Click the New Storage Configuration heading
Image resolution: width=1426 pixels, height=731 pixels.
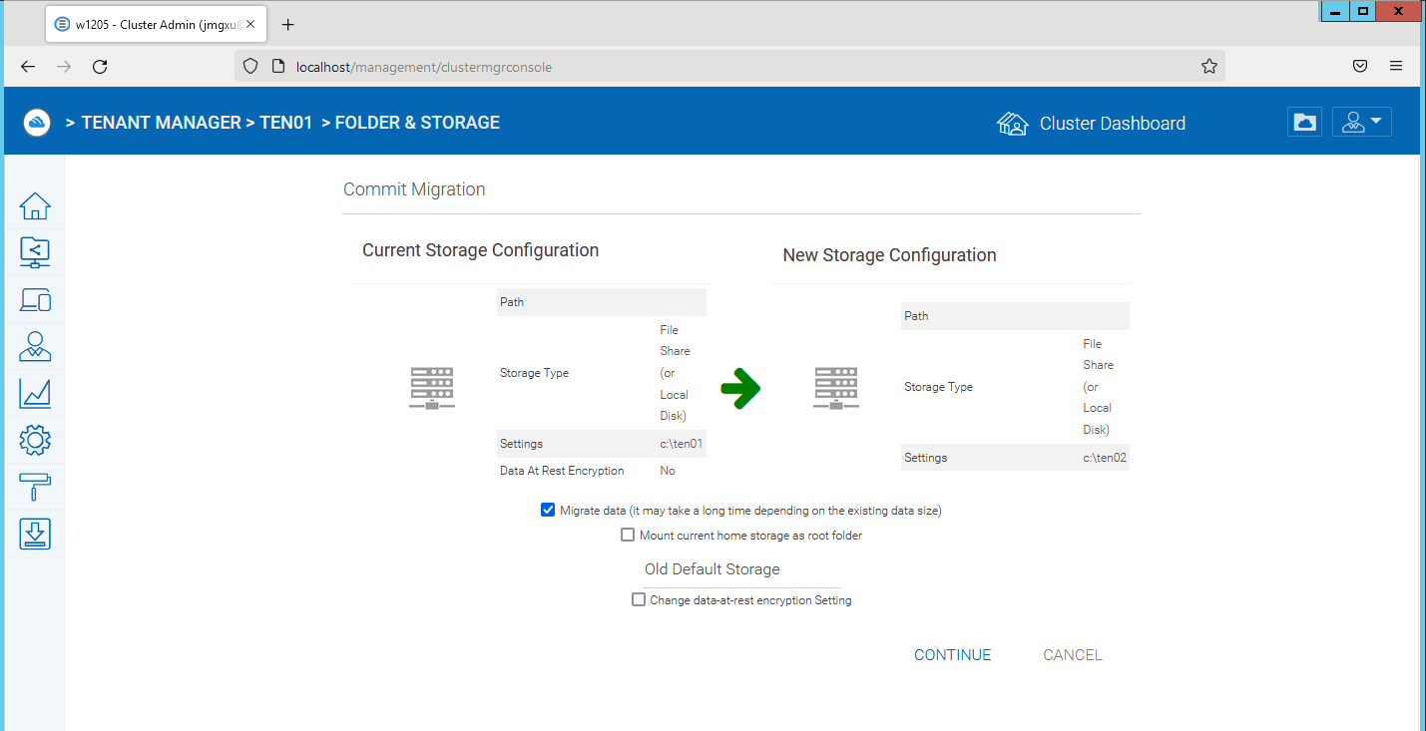(889, 255)
